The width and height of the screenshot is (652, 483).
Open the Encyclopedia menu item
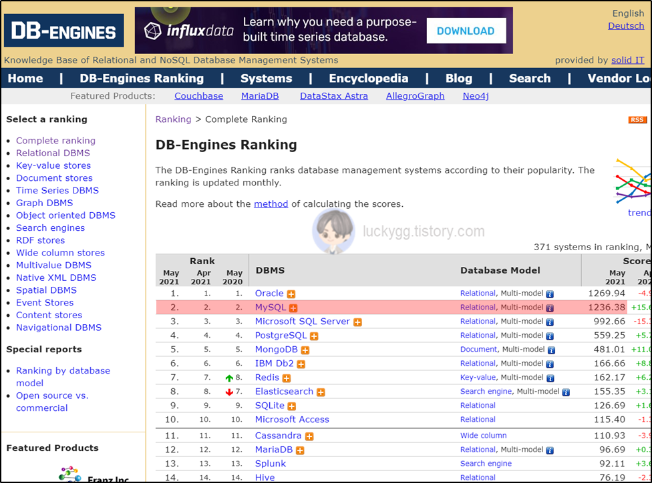pyautogui.click(x=368, y=79)
